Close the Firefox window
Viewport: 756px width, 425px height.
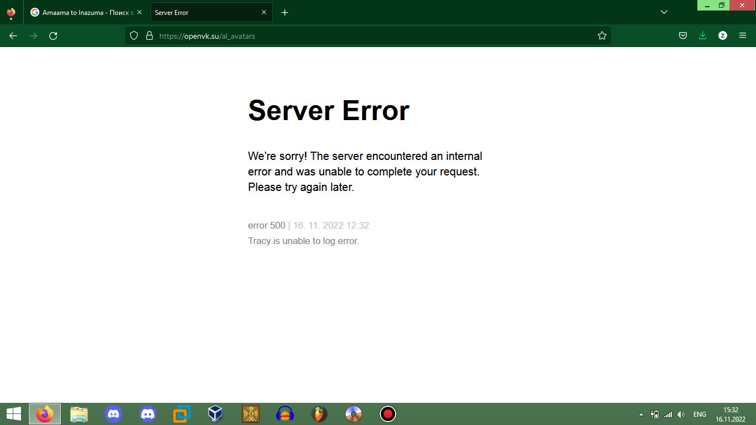pyautogui.click(x=743, y=6)
